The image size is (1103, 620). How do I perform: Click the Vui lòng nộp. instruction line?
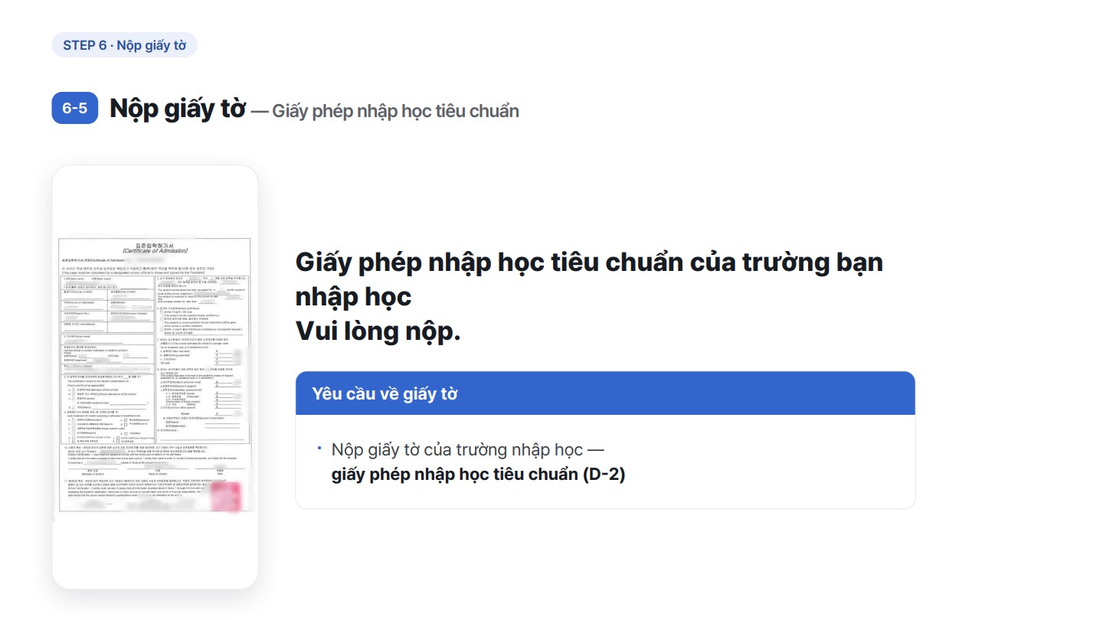pyautogui.click(x=378, y=331)
